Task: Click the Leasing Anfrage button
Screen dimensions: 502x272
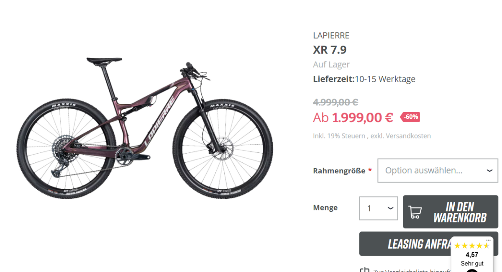Action: click(429, 244)
